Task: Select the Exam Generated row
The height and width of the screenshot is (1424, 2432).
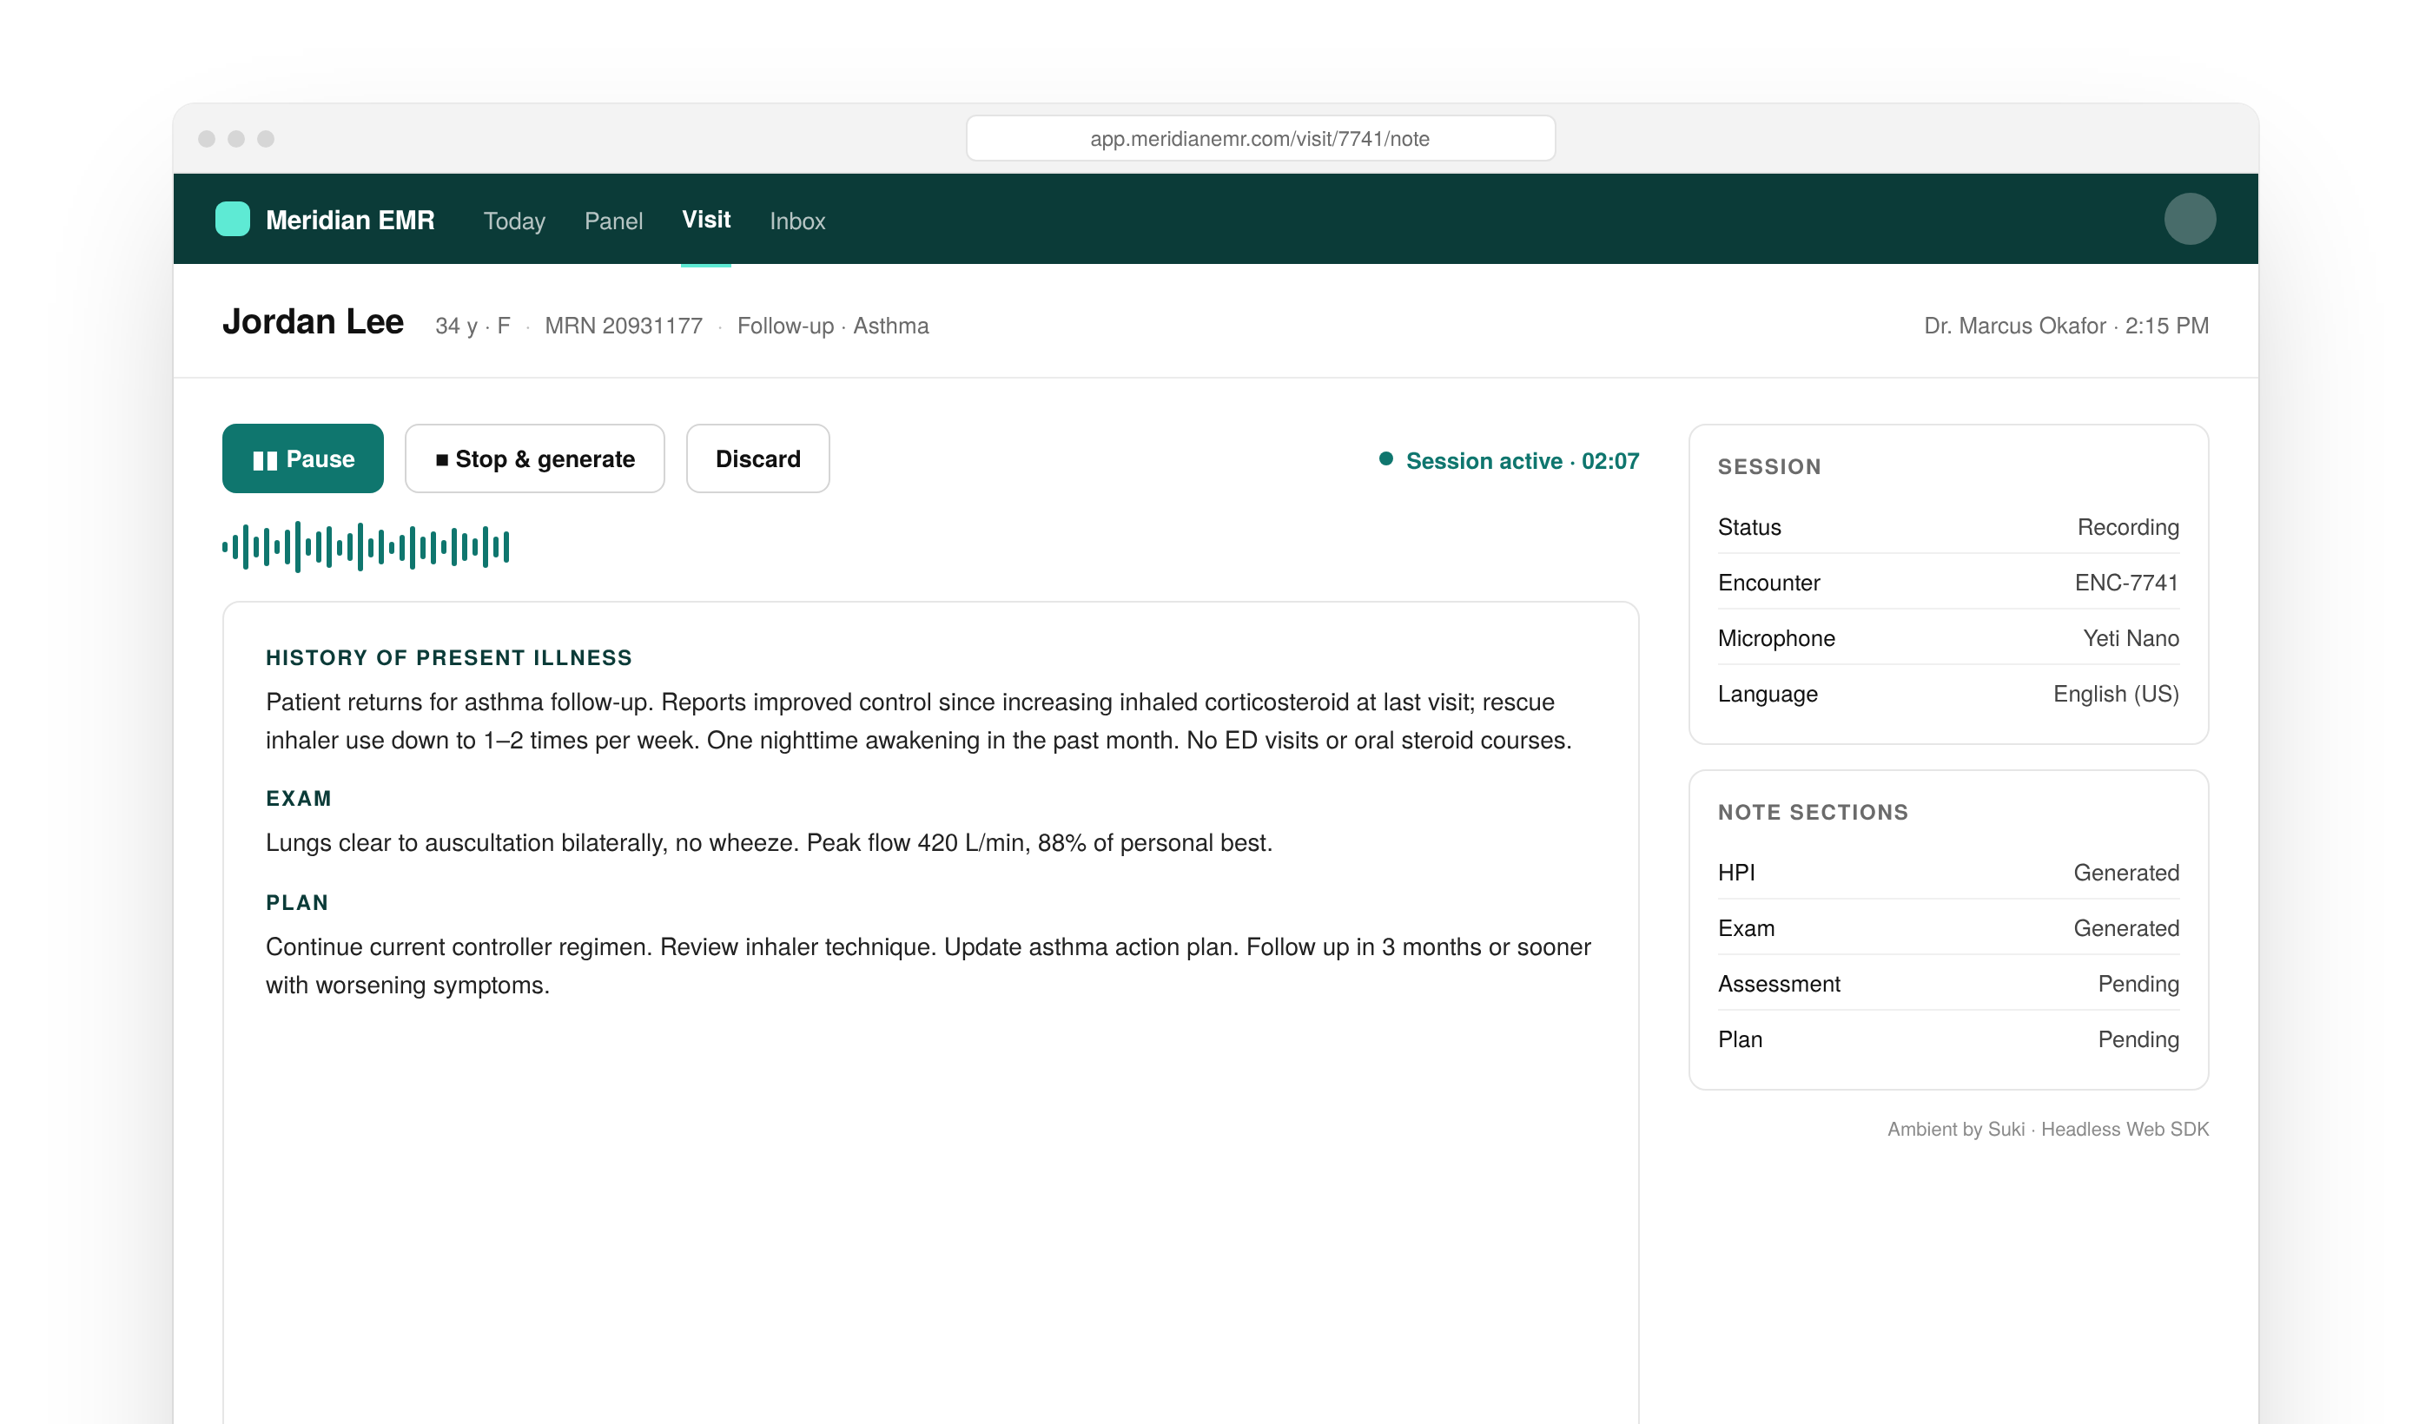Action: pos(1948,928)
